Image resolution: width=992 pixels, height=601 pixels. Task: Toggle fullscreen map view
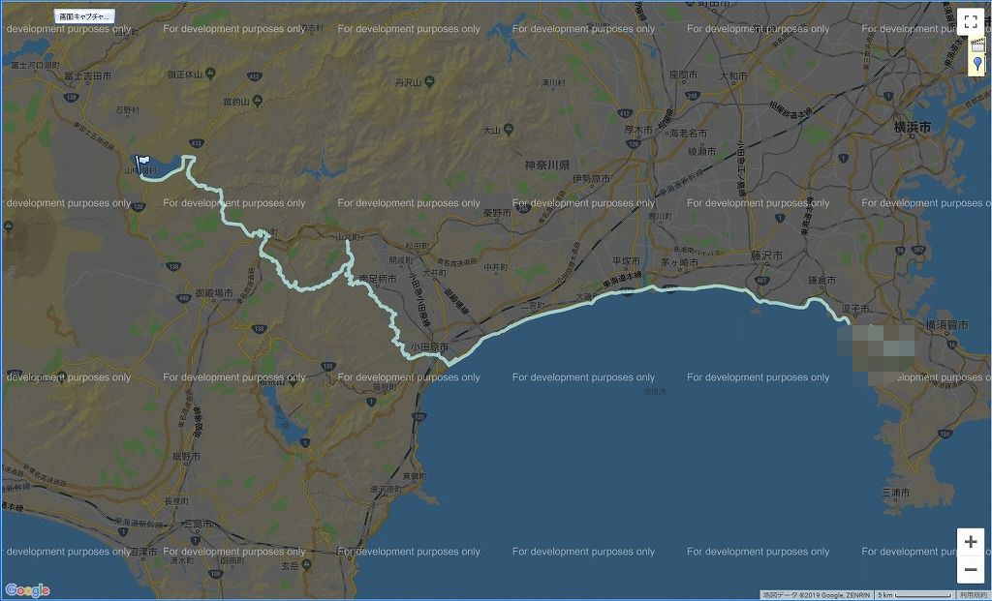point(971,21)
